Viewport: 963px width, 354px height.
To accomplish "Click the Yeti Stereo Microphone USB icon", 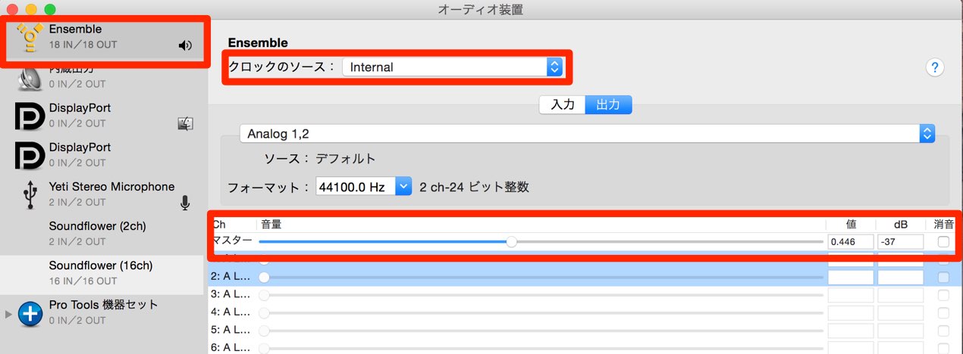I will pyautogui.click(x=30, y=194).
